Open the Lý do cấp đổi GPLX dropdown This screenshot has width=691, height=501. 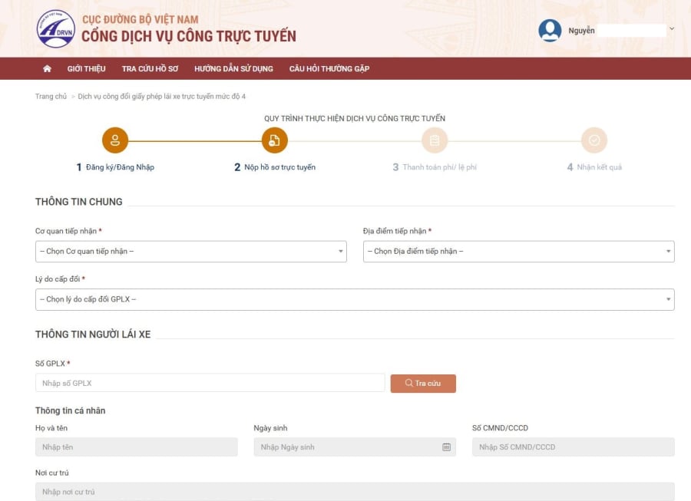click(354, 299)
